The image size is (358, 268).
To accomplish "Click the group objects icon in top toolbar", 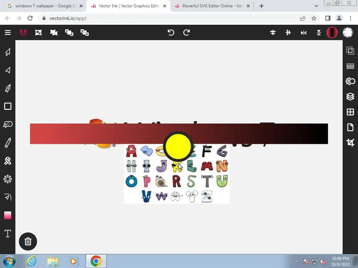I will pyautogui.click(x=38, y=32).
